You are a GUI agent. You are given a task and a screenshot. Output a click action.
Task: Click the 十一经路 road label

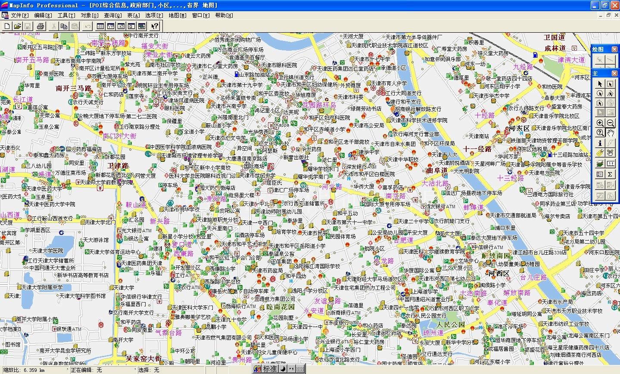point(477,149)
